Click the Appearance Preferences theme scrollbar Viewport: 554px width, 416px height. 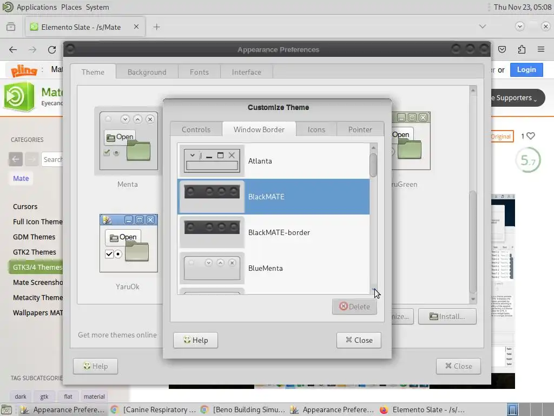(473, 242)
